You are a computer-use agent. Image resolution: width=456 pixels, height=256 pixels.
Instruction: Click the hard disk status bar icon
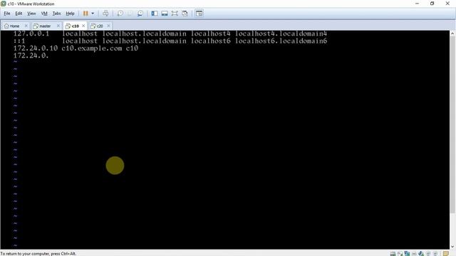[393, 254]
